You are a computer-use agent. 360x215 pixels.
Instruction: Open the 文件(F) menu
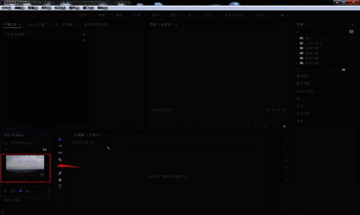(x=6, y=8)
